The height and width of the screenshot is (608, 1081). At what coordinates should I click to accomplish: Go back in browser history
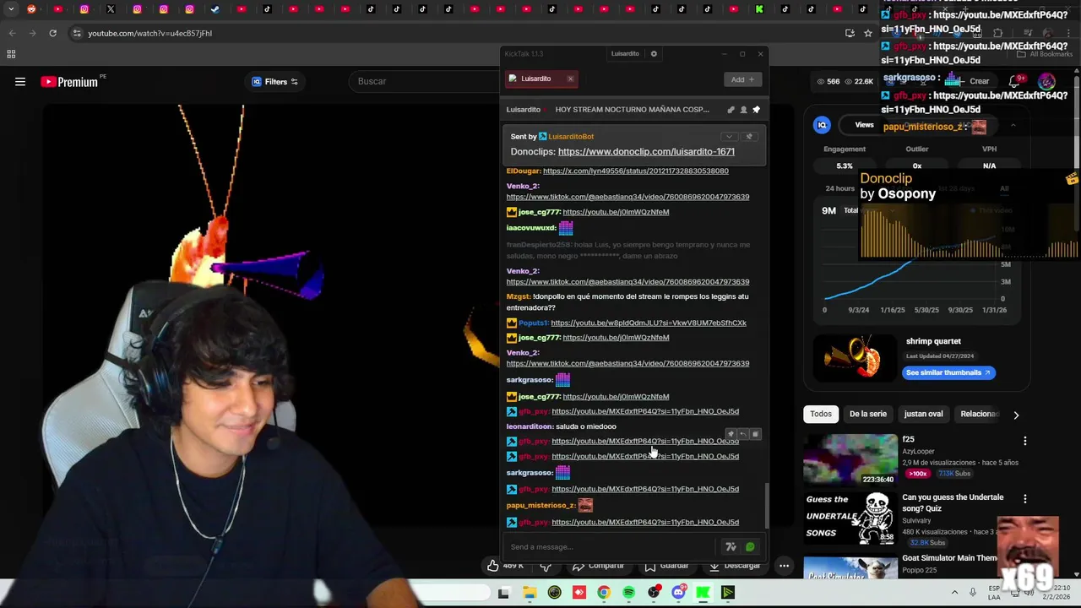coord(12,33)
